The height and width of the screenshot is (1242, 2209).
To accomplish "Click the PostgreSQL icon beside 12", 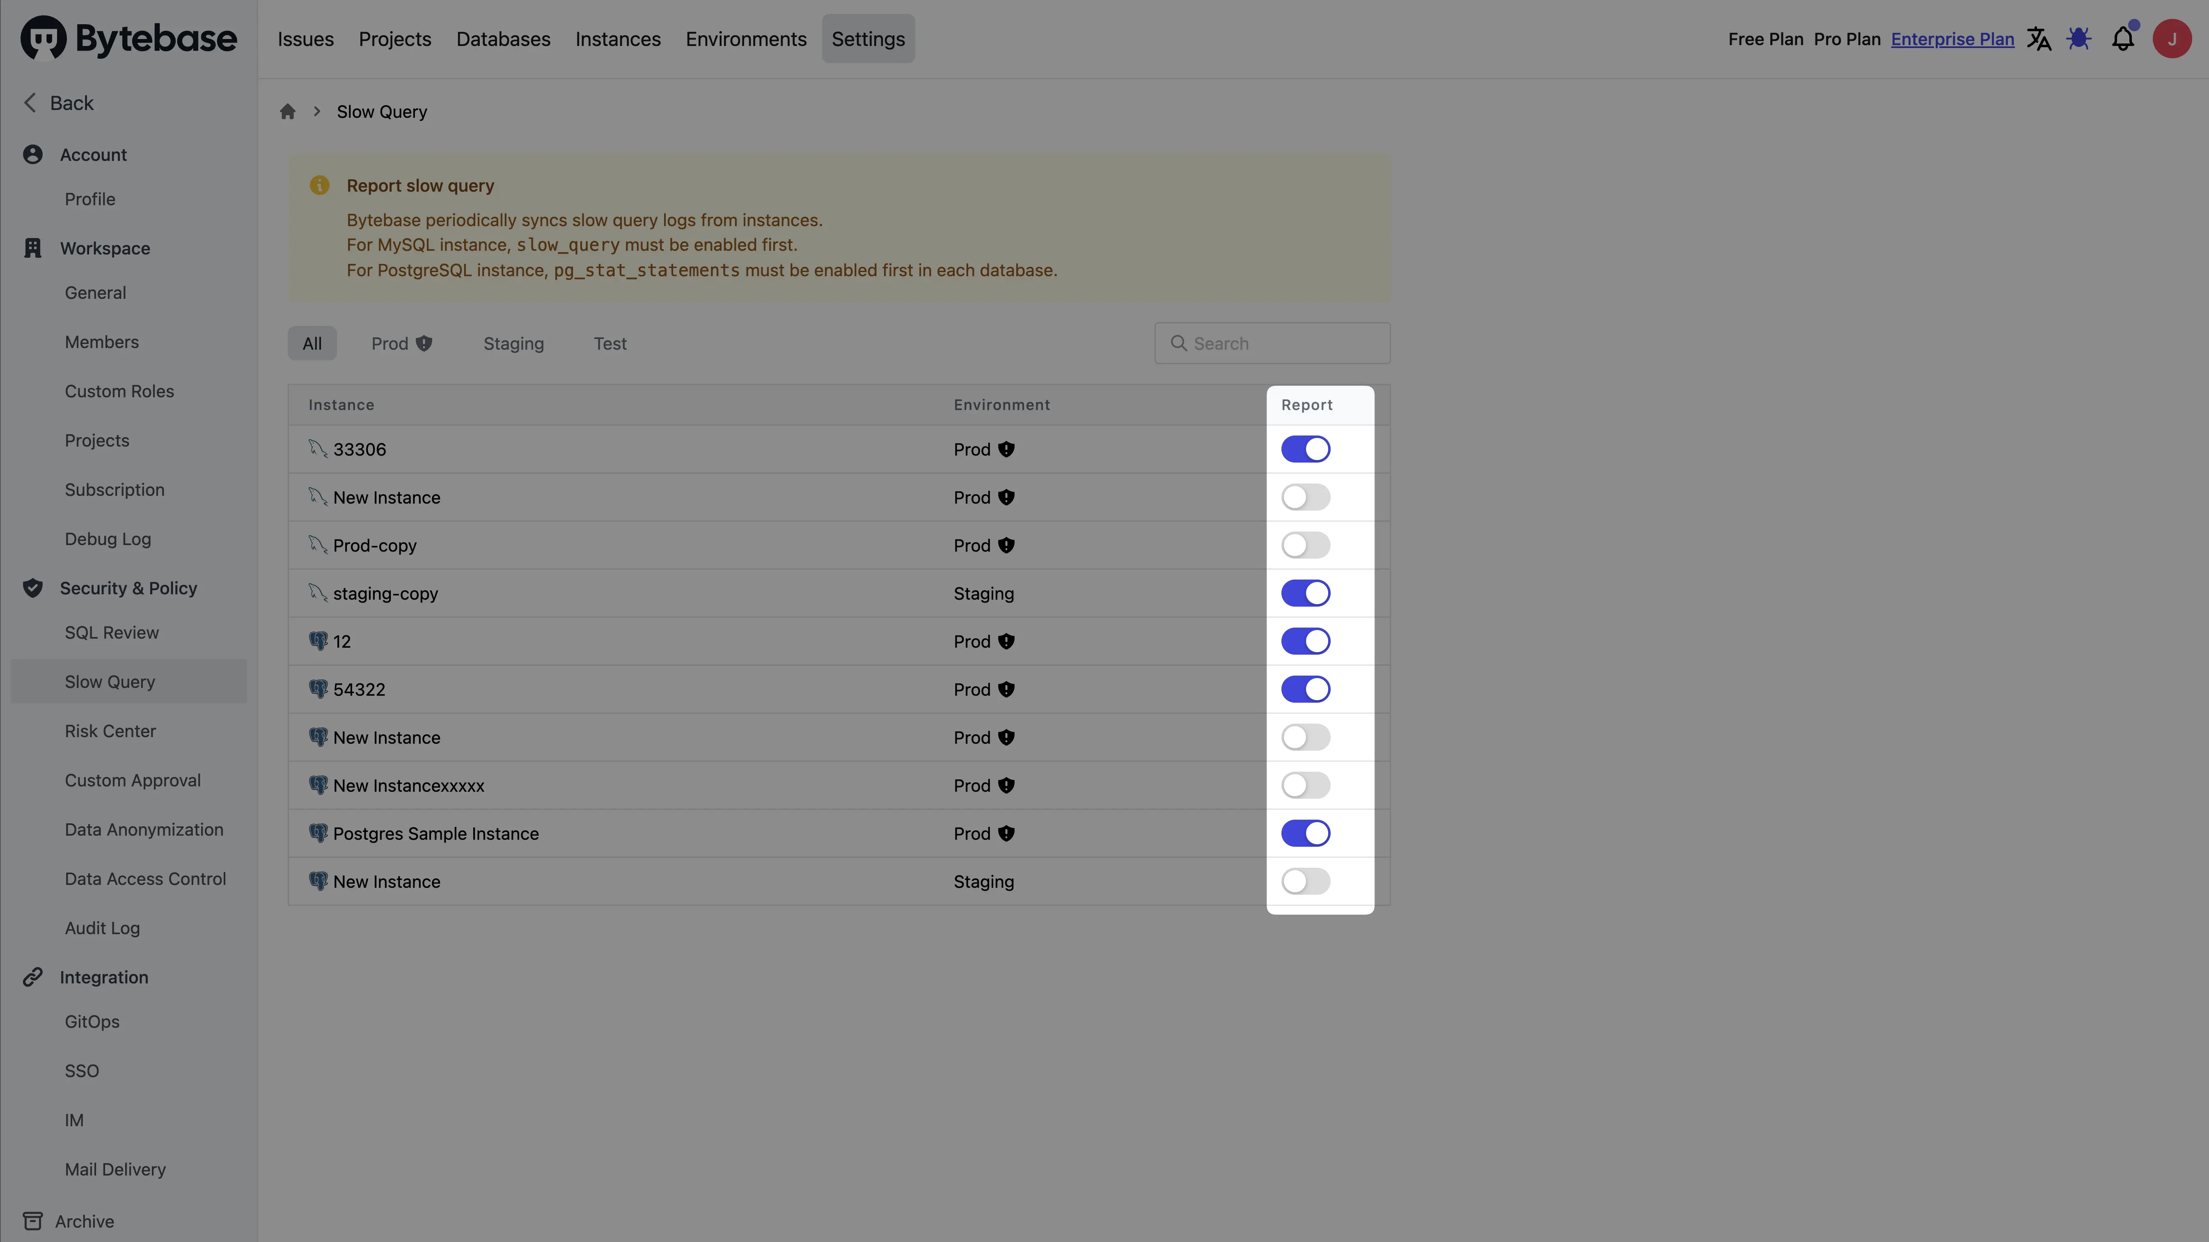I will [318, 641].
